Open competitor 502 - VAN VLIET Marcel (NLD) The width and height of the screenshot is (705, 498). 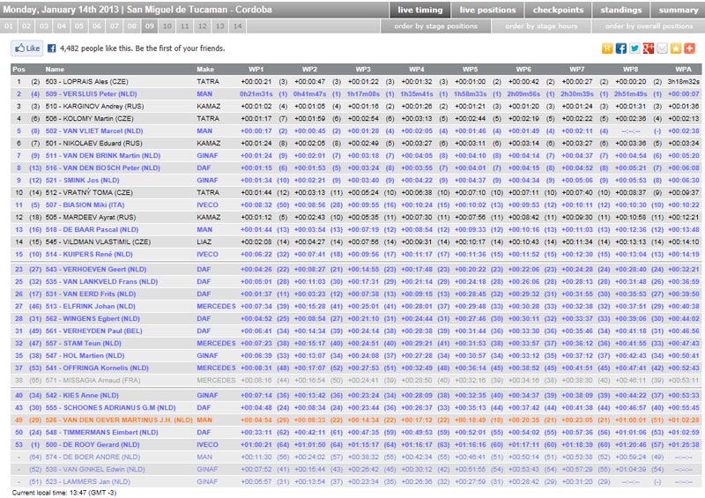pos(94,131)
